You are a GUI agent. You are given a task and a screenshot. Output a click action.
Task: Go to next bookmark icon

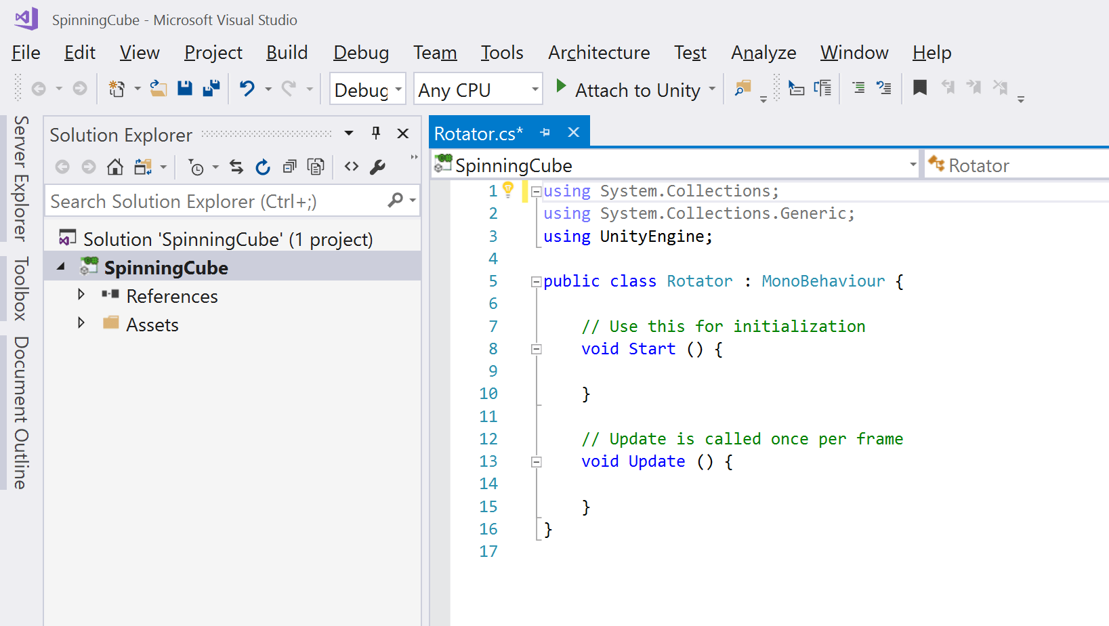coord(974,87)
